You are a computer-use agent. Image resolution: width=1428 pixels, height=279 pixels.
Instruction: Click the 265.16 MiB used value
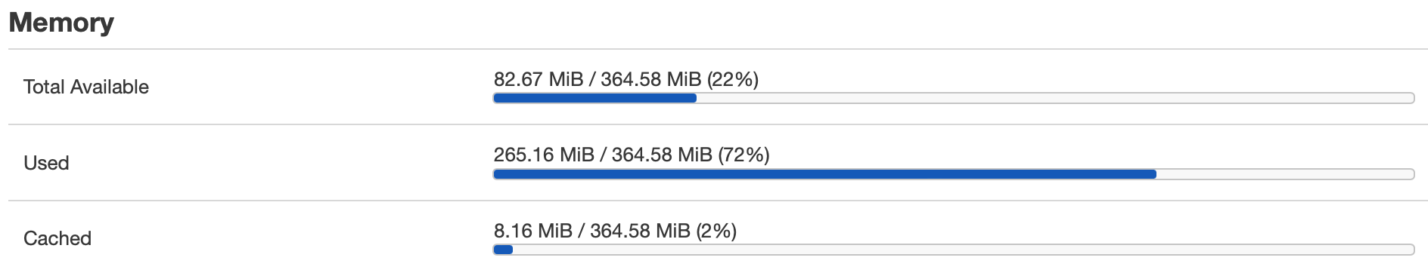(x=544, y=155)
